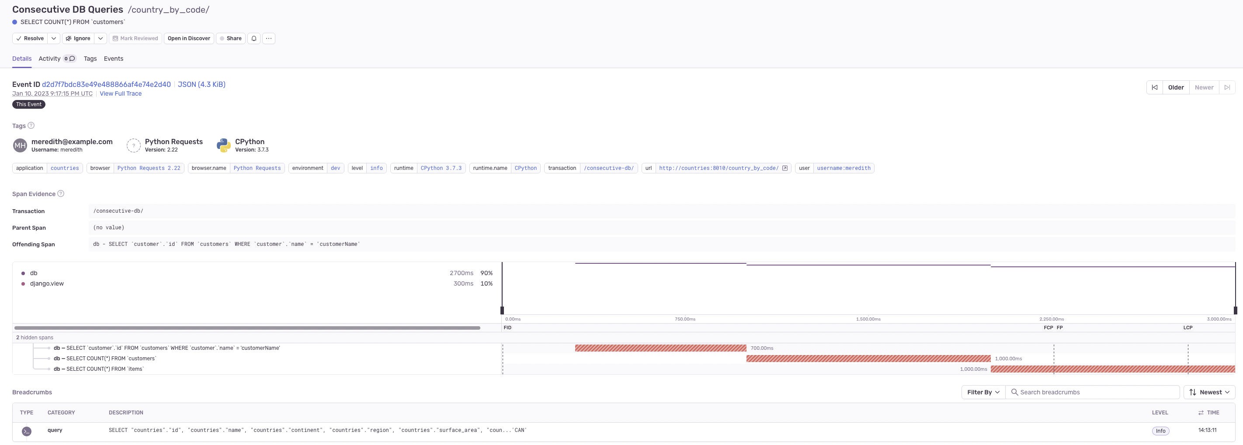Jump to the newest event arrow icon

click(x=1227, y=88)
